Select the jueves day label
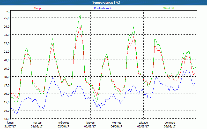The image size is (207, 129). (x=90, y=123)
